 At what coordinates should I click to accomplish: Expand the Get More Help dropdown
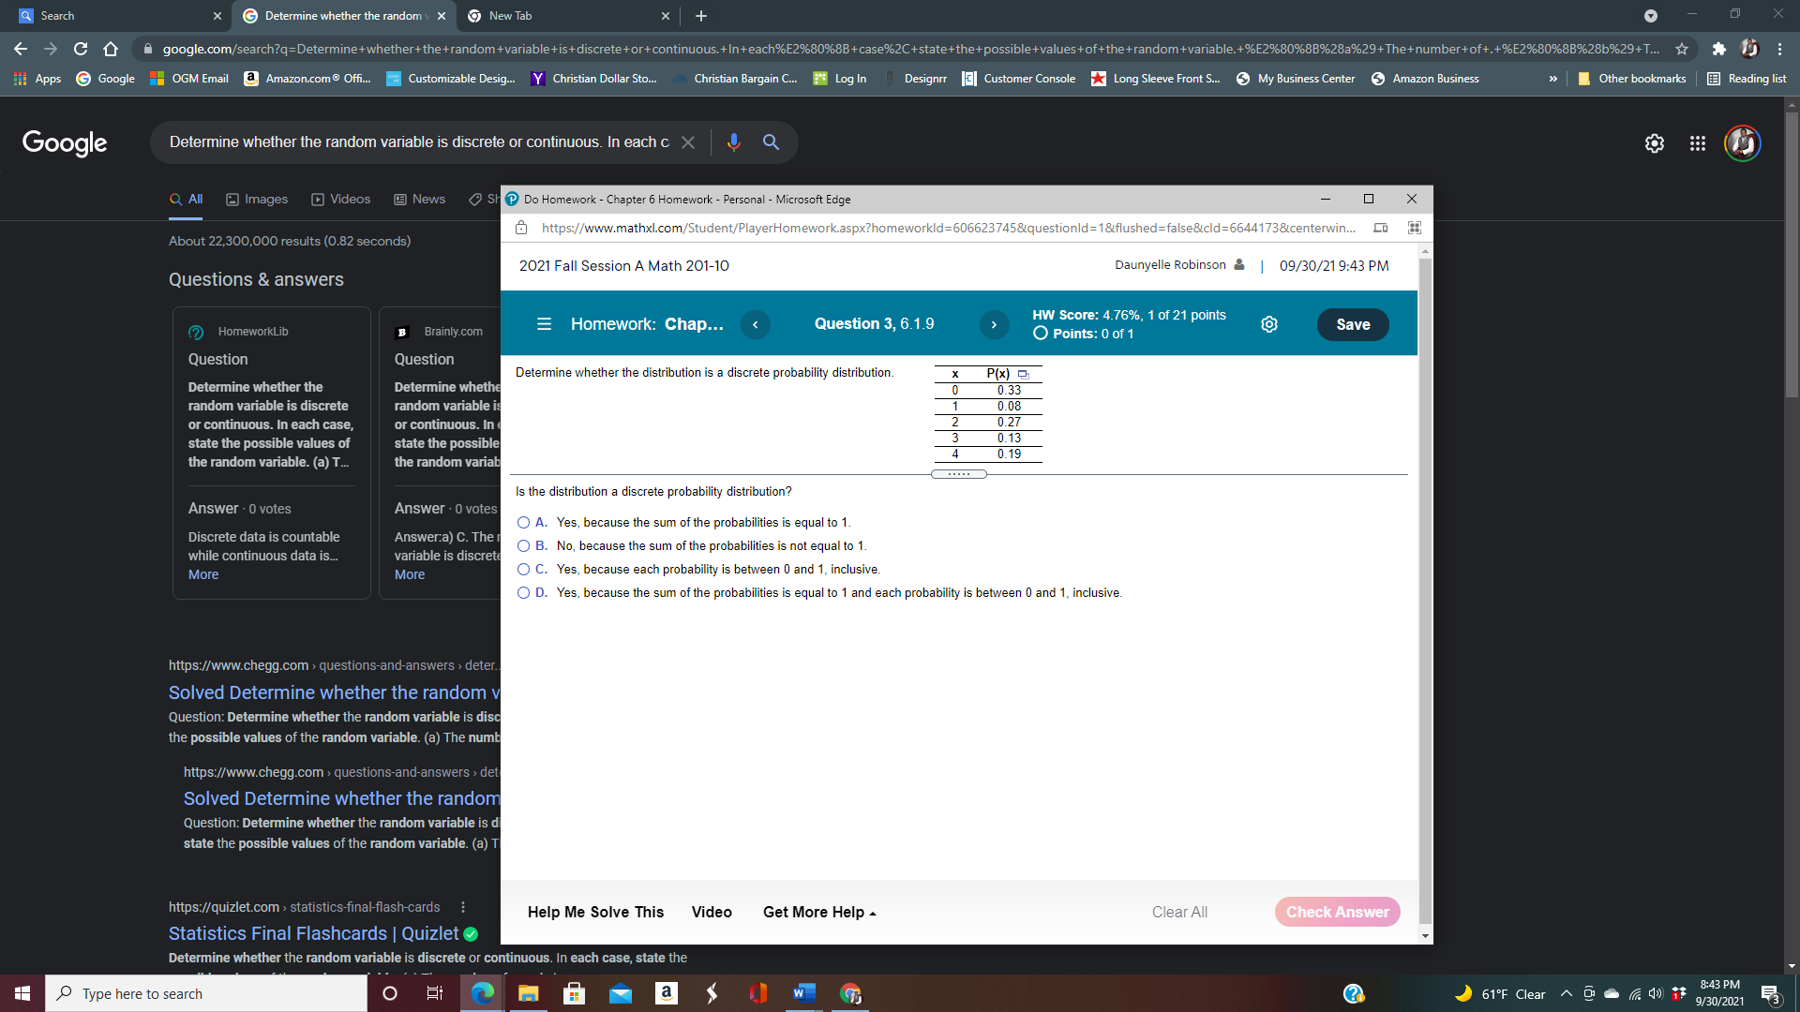pyautogui.click(x=817, y=911)
